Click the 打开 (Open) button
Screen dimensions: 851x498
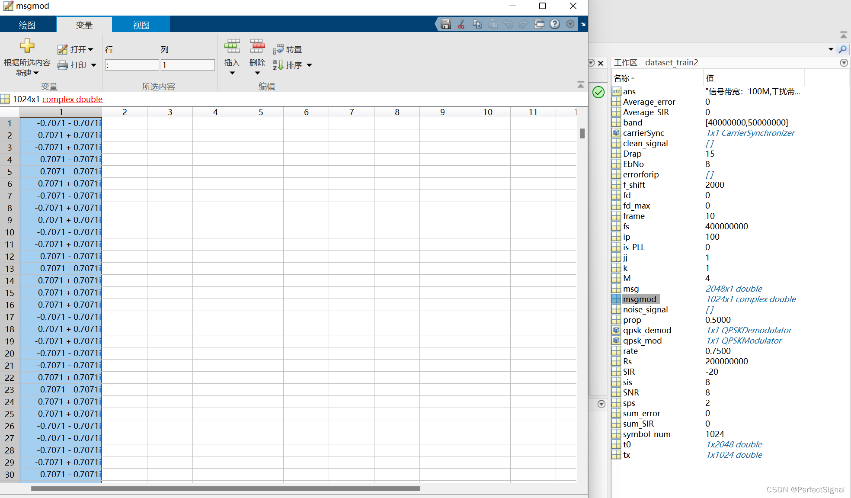pyautogui.click(x=76, y=49)
